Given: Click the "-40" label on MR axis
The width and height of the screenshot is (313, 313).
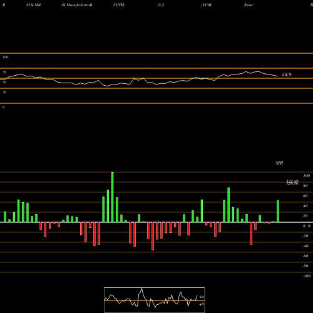Looking at the screenshot, I should tap(305, 246).
